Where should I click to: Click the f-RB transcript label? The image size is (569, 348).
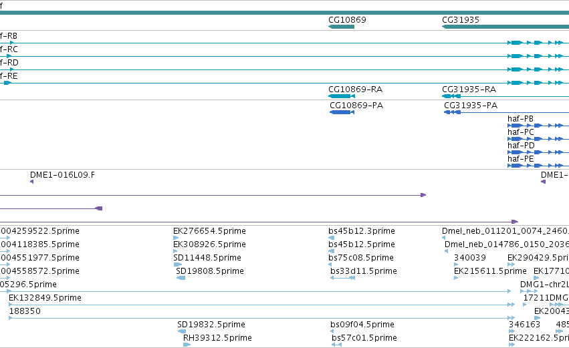8,36
